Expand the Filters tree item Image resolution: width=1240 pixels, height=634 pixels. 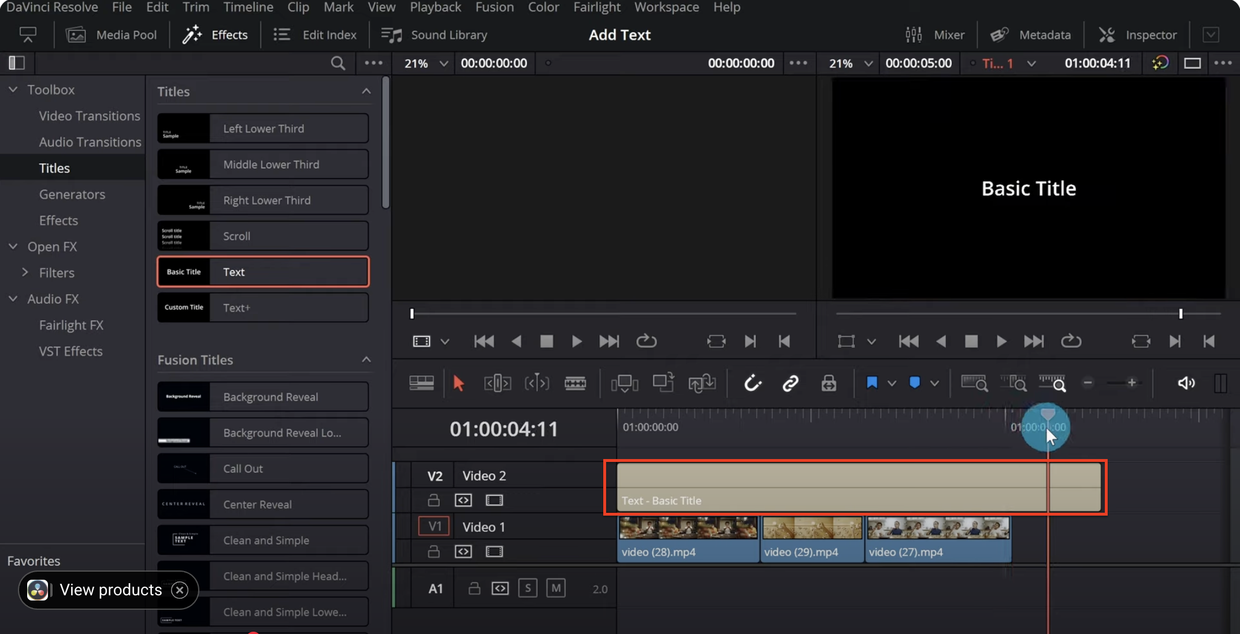pyautogui.click(x=25, y=272)
